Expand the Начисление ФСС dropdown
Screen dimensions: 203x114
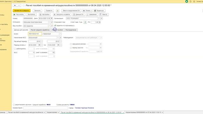click(58, 38)
